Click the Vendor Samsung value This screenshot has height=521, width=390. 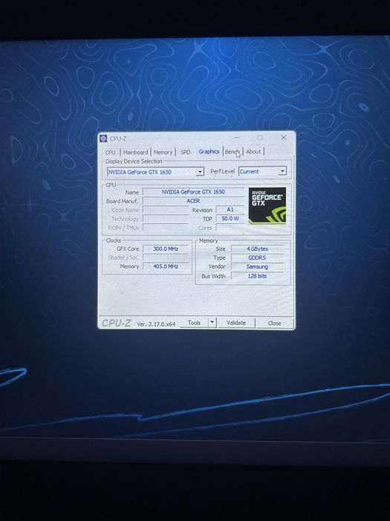257,266
